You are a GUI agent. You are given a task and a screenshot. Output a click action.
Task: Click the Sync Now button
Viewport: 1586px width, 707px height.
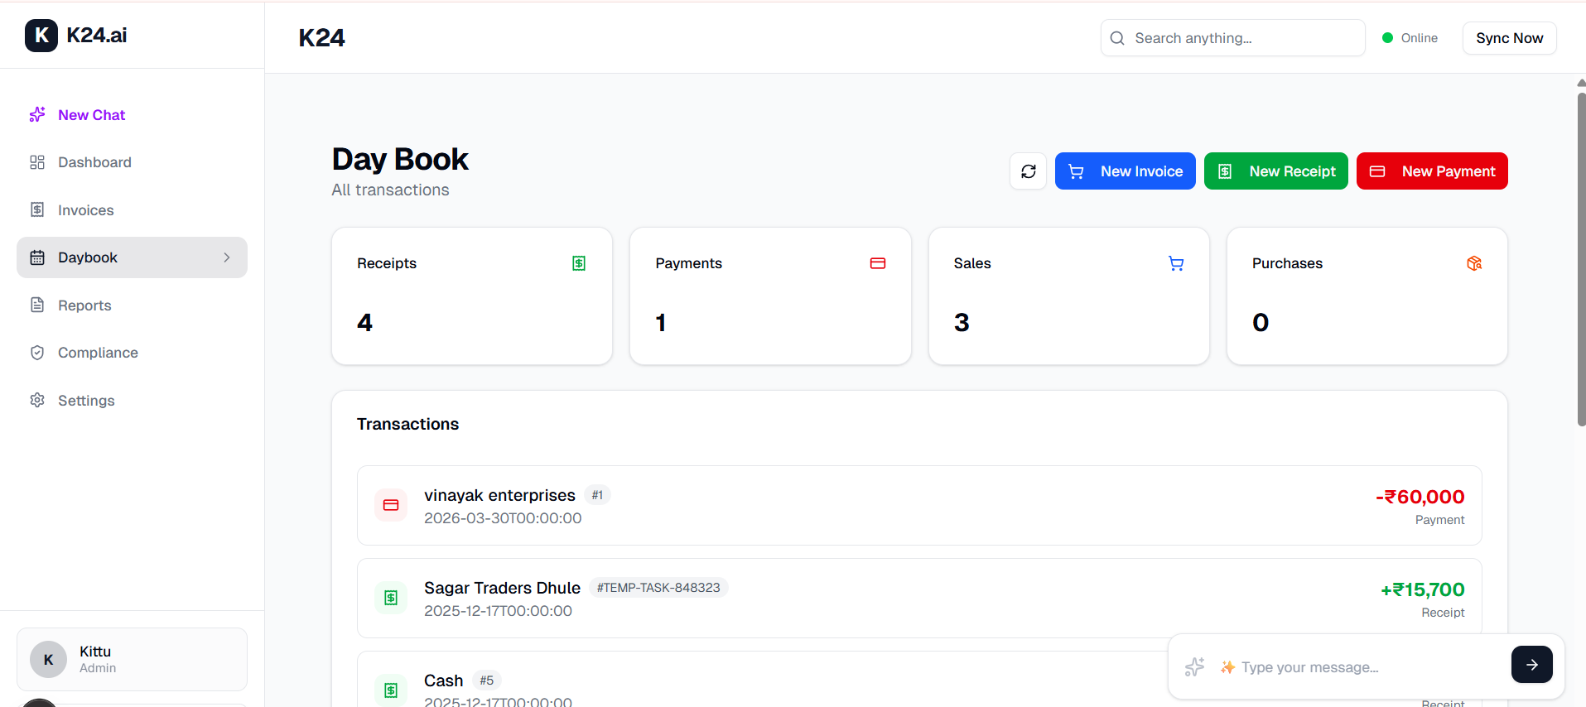1509,38
